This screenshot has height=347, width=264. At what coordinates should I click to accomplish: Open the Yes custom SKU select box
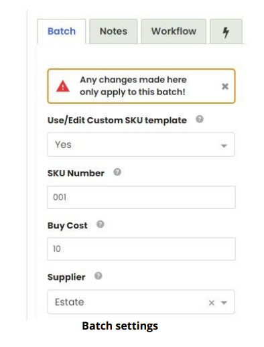[141, 145]
